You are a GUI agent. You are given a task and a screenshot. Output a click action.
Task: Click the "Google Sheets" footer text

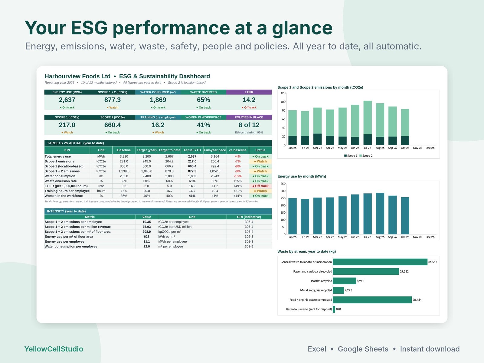click(363, 349)
